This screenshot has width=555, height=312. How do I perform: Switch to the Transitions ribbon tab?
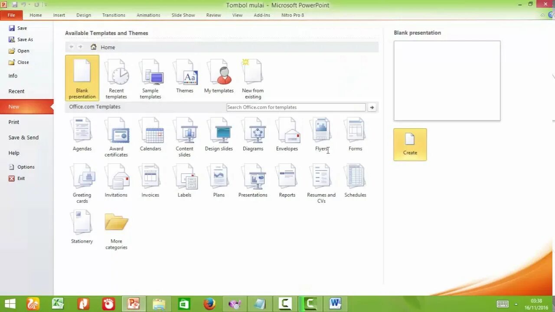point(114,15)
